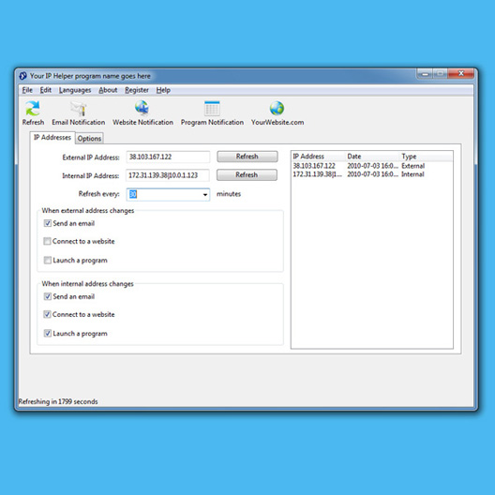Image resolution: width=495 pixels, height=495 pixels.
Task: Refresh the Internal IP Address
Action: tap(247, 175)
